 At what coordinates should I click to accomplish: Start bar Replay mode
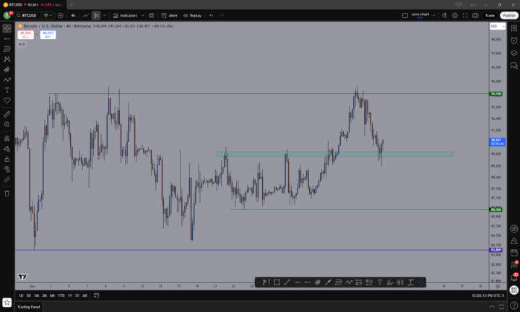[x=192, y=16]
